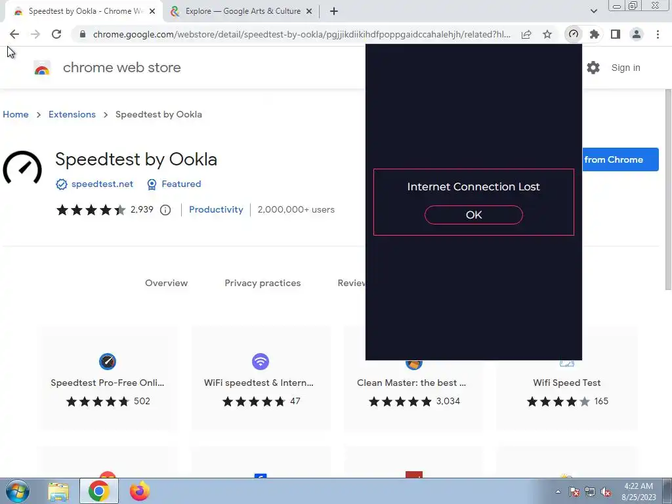Screen dimensions: 672x504
Task: Share this page via the share icon
Action: [x=526, y=34]
